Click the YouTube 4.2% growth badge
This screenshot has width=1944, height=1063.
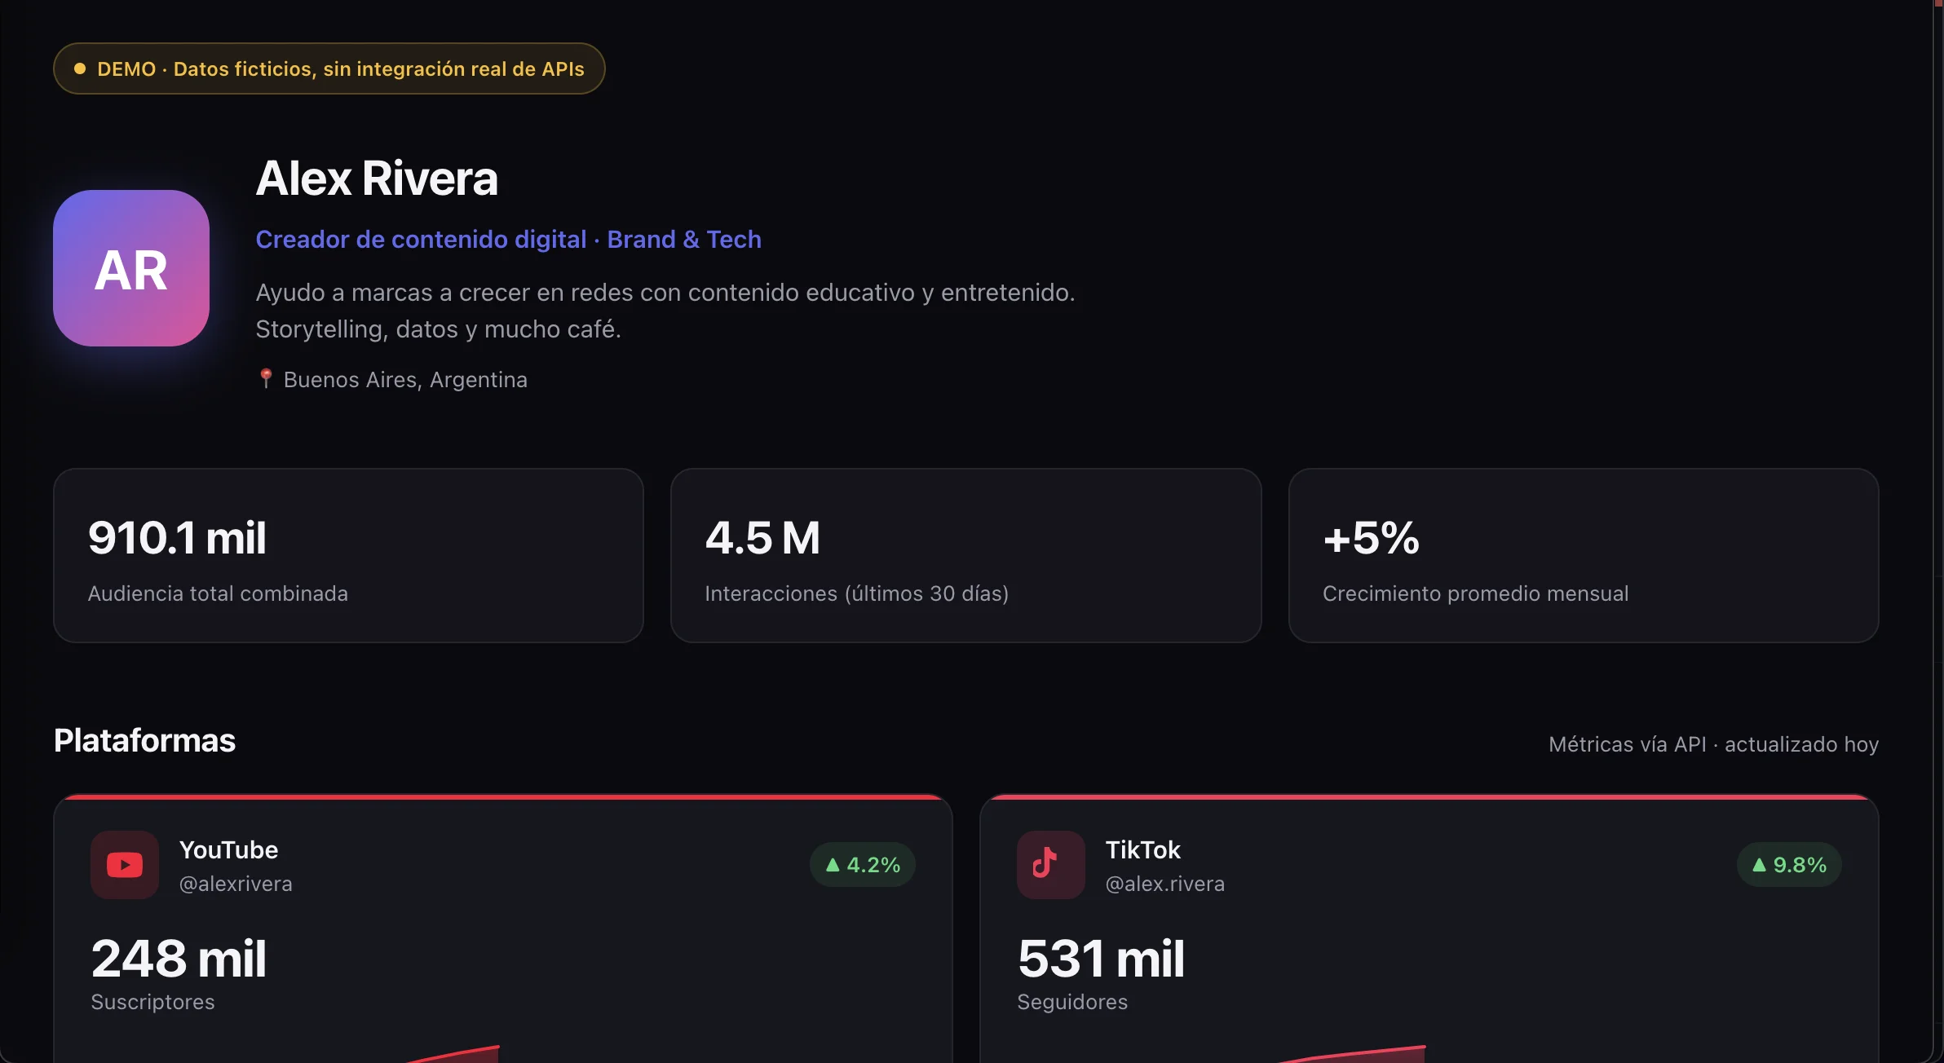pos(863,864)
